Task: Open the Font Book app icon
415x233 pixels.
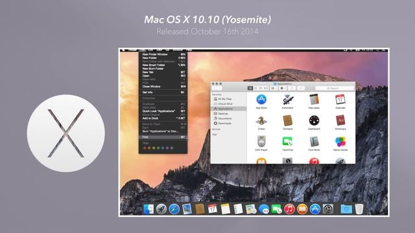Action: [314, 142]
